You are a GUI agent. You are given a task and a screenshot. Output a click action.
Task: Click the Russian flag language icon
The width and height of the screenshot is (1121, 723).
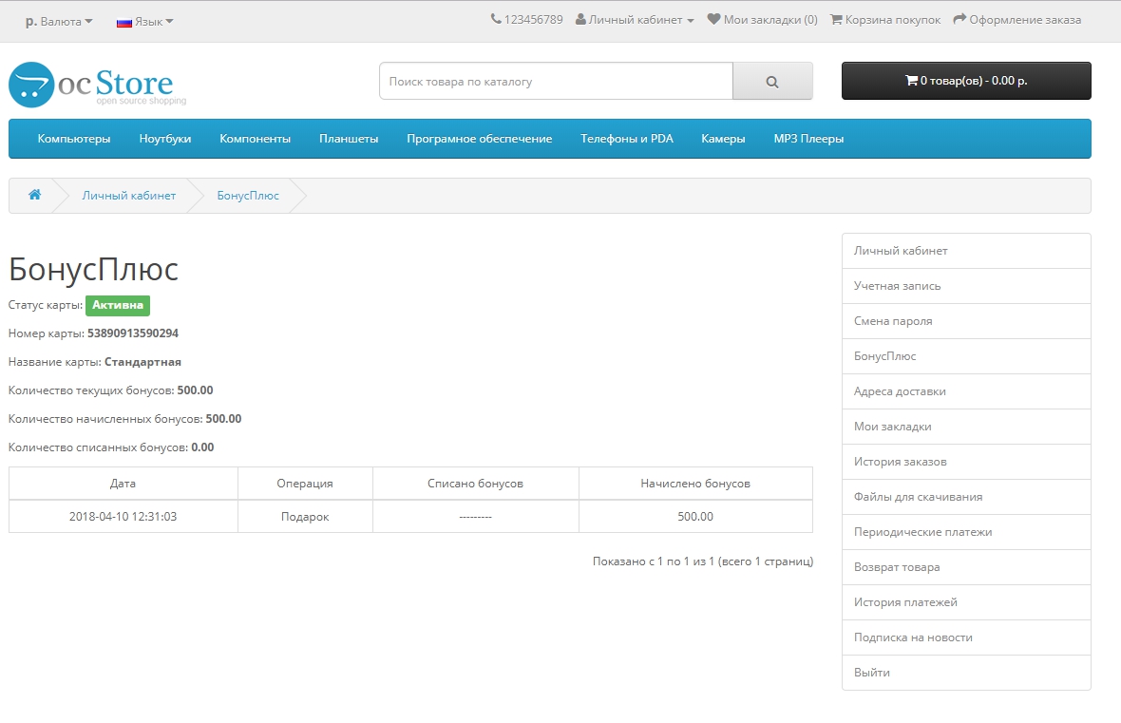pos(123,21)
